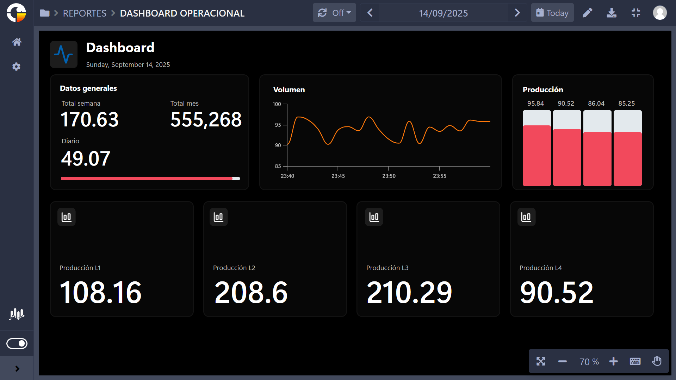Zoom in with the plus button

[x=613, y=361]
